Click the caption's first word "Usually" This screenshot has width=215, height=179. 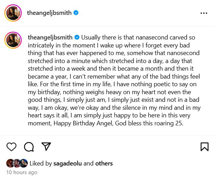[x=91, y=37]
